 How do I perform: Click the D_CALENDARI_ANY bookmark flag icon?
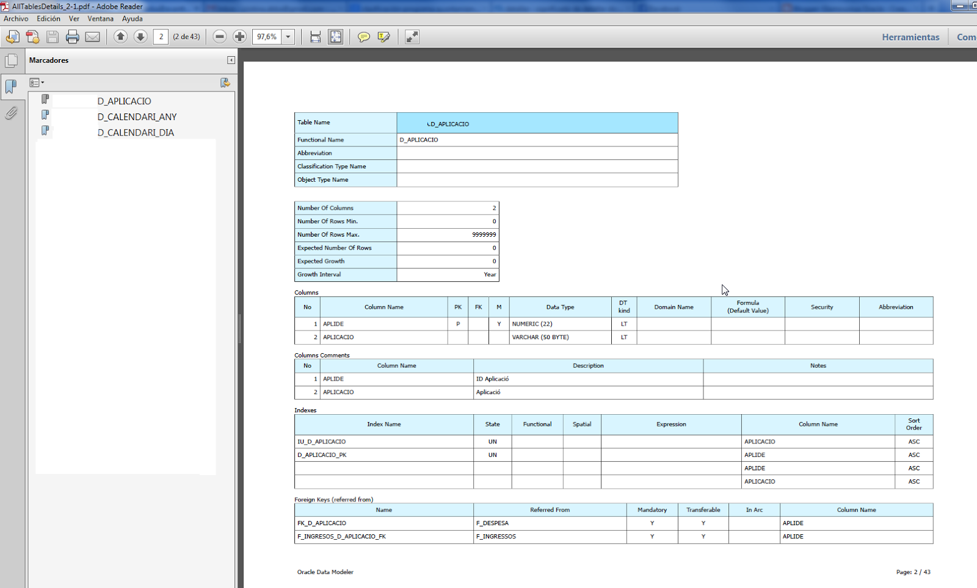[45, 115]
